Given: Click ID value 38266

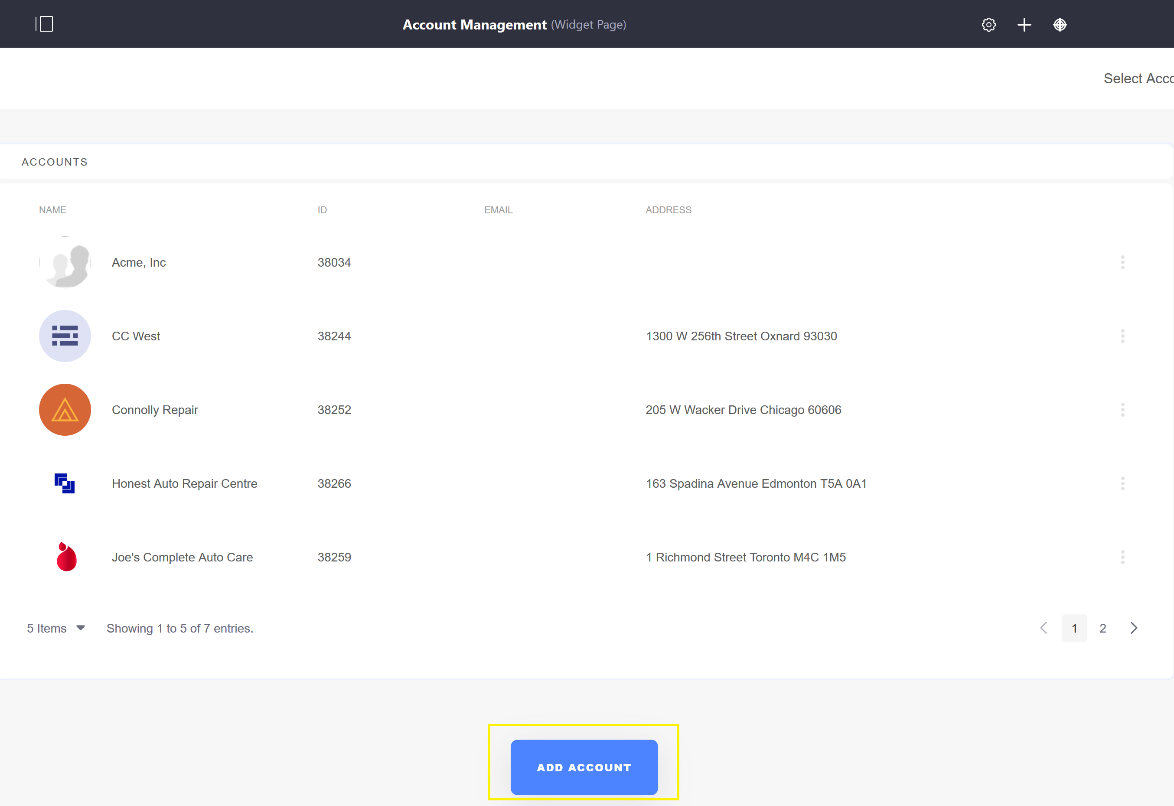Looking at the screenshot, I should tap(334, 483).
